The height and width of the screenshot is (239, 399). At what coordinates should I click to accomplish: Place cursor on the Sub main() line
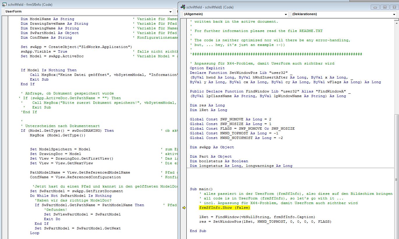201,189
